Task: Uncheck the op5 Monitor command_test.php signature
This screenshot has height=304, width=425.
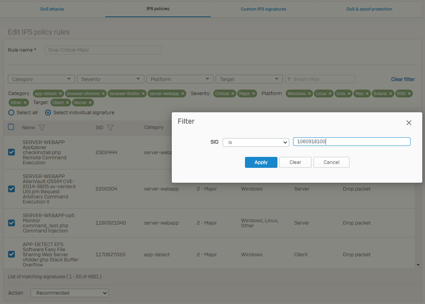Action: tap(11, 223)
